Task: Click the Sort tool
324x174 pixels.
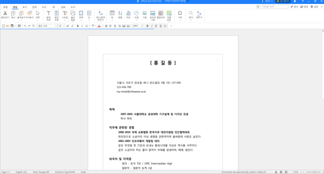Action: click(120, 15)
